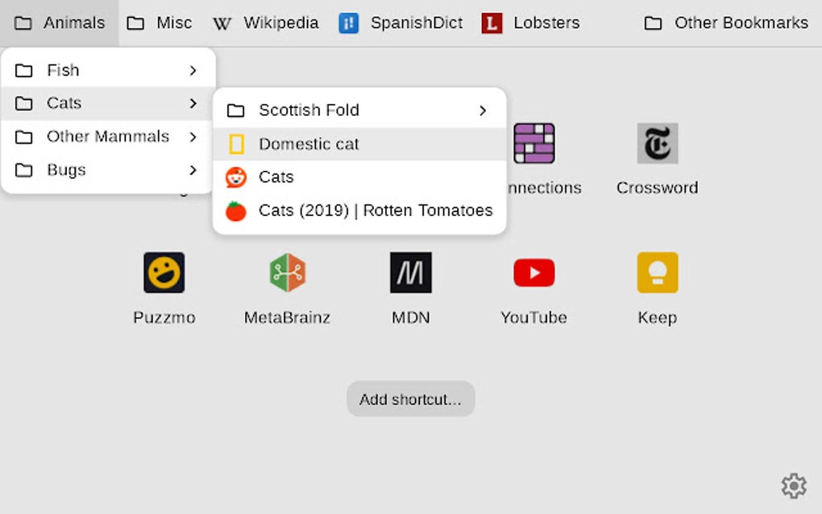The width and height of the screenshot is (822, 514).
Task: Expand the Scottish Fold submenu chevron
Action: (x=483, y=110)
